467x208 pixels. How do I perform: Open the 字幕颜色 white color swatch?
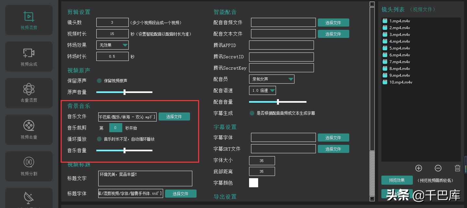click(x=254, y=183)
